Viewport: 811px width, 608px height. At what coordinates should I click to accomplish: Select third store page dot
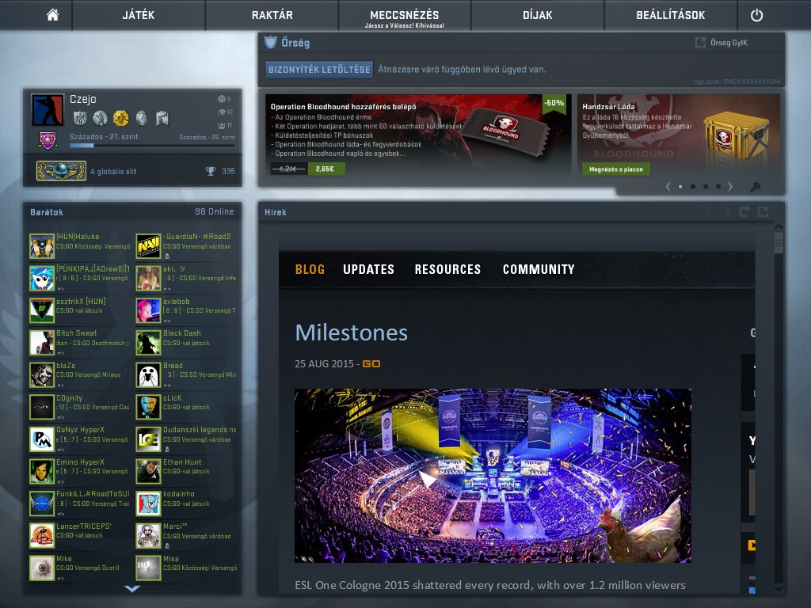coord(706,187)
